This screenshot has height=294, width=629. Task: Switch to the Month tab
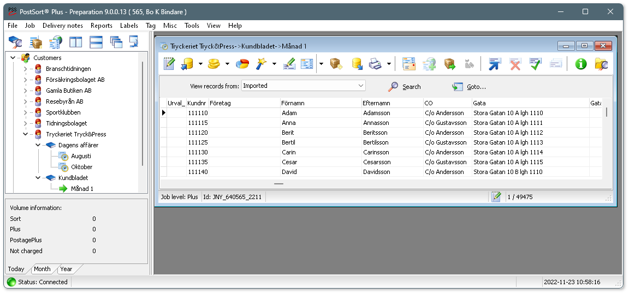(x=42, y=269)
